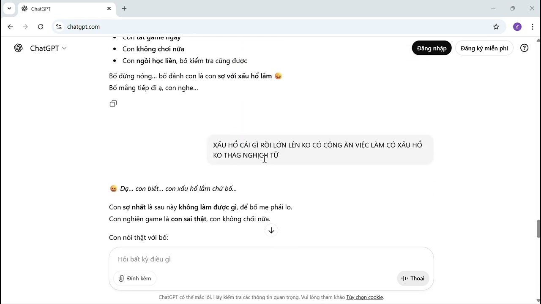Click the bullet 'Con ngồi học liền, bố kiểm tra cũng được'
The width and height of the screenshot is (541, 304).
185,61
